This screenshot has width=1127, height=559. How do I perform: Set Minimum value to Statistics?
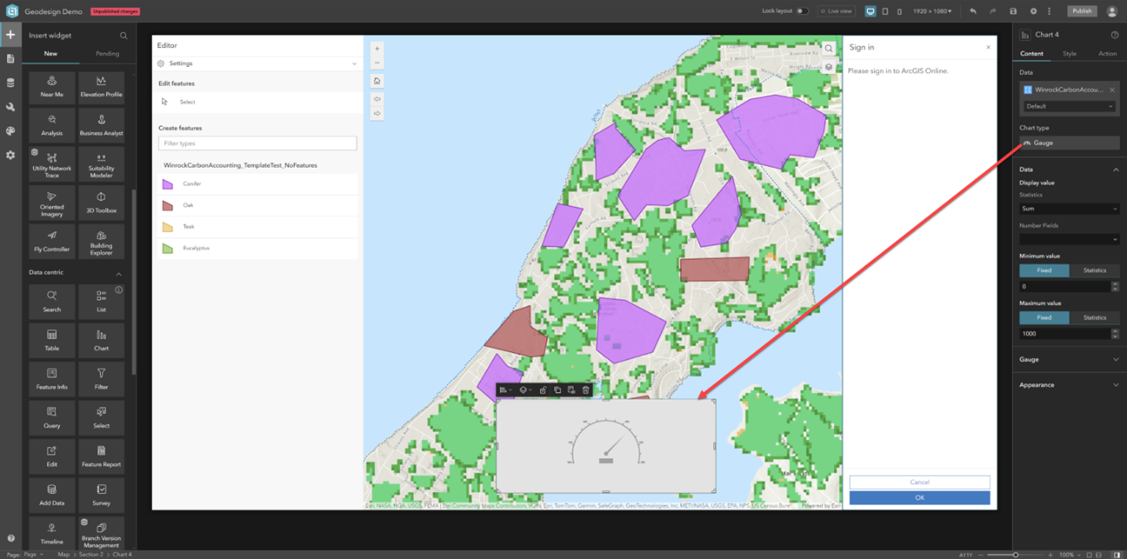click(x=1095, y=270)
